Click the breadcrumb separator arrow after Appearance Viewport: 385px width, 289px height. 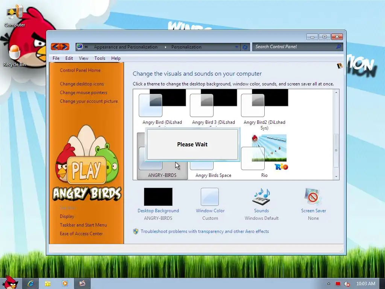165,47
